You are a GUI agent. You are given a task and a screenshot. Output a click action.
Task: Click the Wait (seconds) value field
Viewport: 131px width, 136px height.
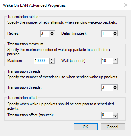point(107,61)
